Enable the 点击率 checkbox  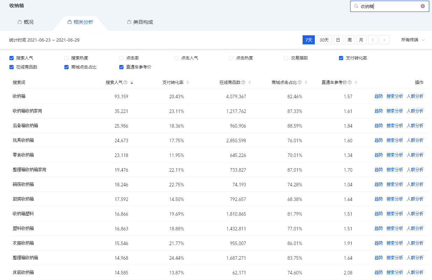coord(121,58)
